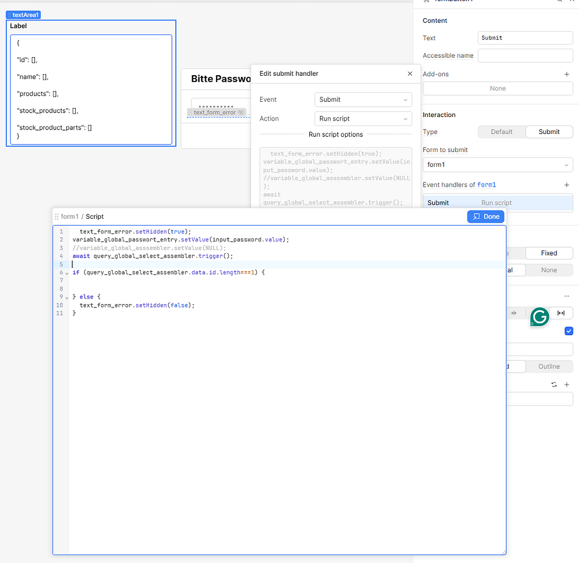
Task: Open the Grammarly assistant icon
Action: coord(539,317)
